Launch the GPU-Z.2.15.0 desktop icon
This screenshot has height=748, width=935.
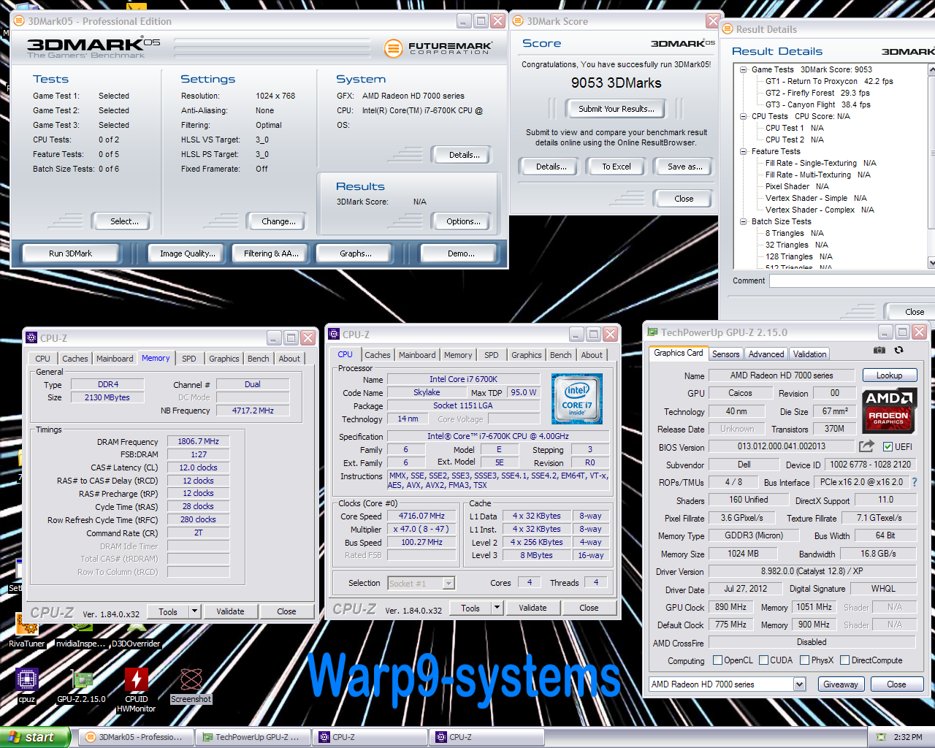point(81,687)
